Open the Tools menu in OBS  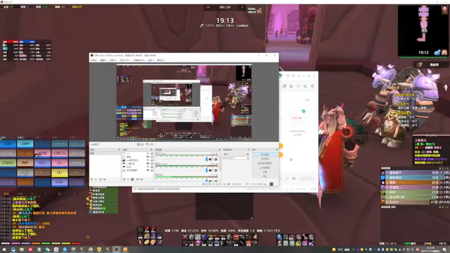[151, 60]
